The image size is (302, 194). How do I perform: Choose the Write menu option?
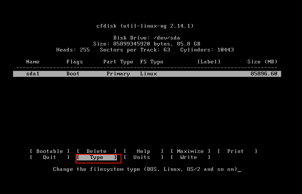(190, 157)
